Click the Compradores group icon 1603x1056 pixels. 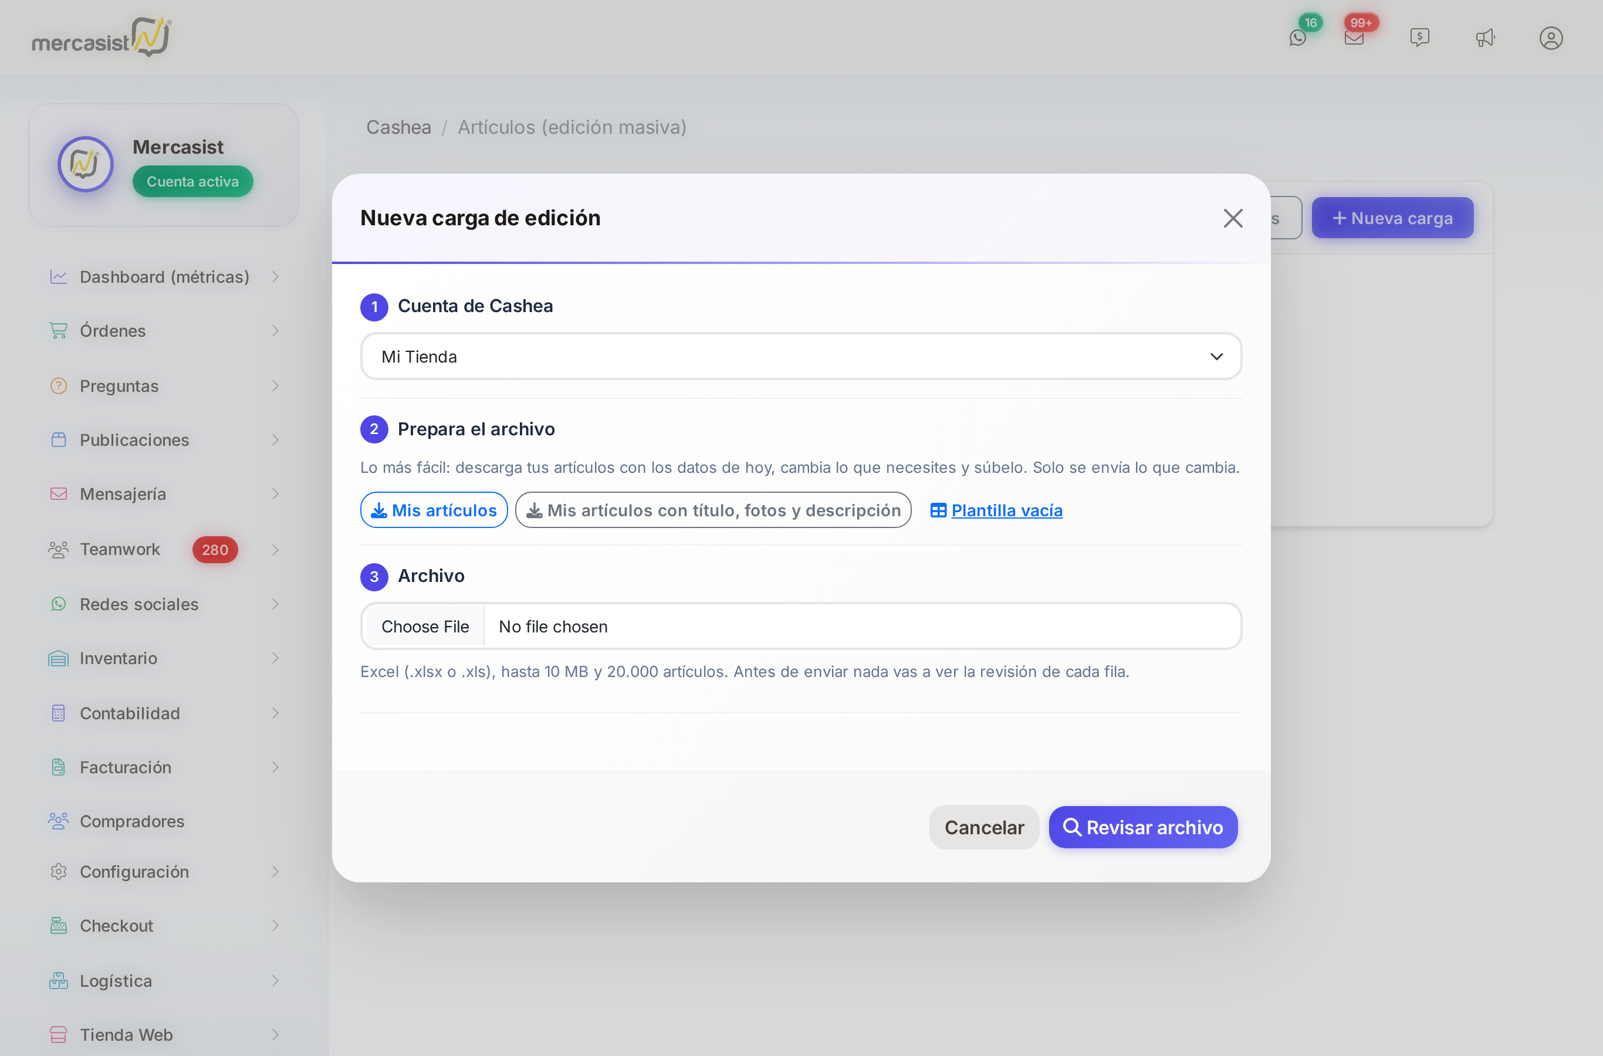pos(59,821)
